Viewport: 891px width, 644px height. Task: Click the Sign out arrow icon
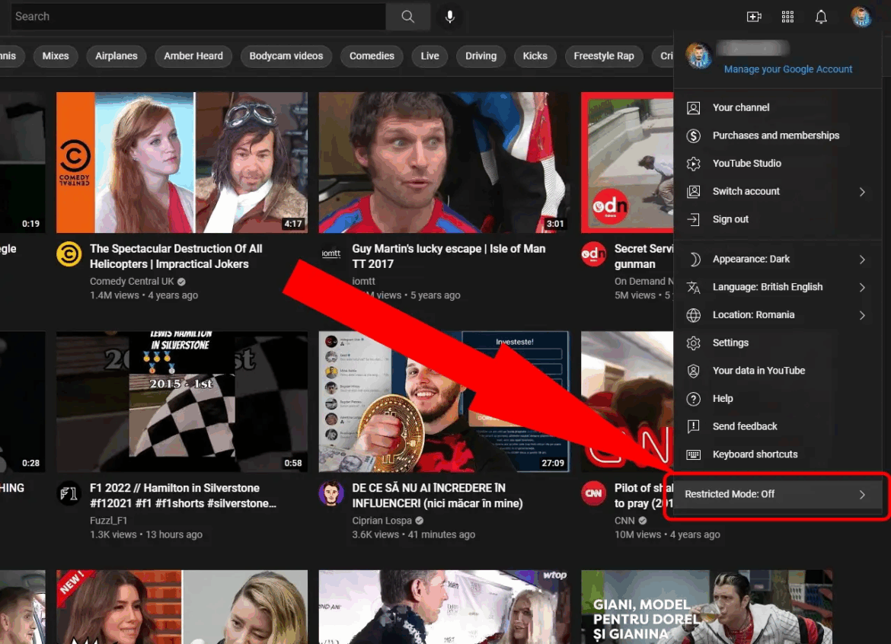(694, 219)
